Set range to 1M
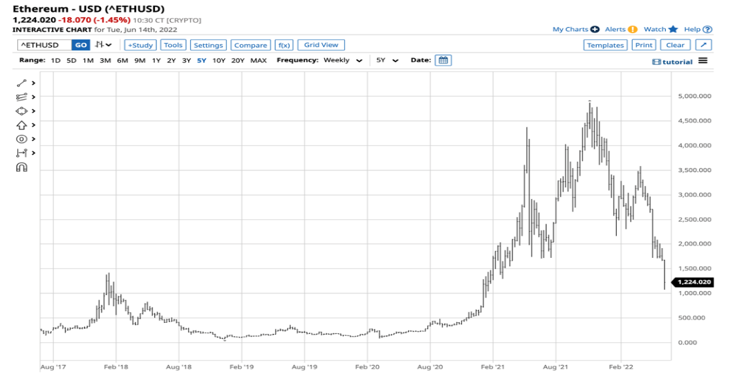The width and height of the screenshot is (751, 383). coord(88,60)
